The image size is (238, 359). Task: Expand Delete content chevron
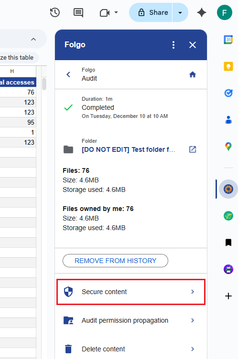tap(193, 349)
